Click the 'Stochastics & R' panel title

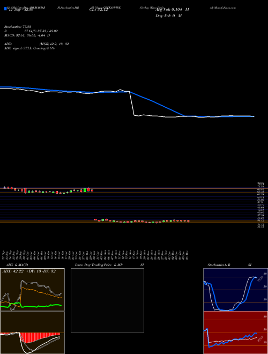[x=219, y=265]
